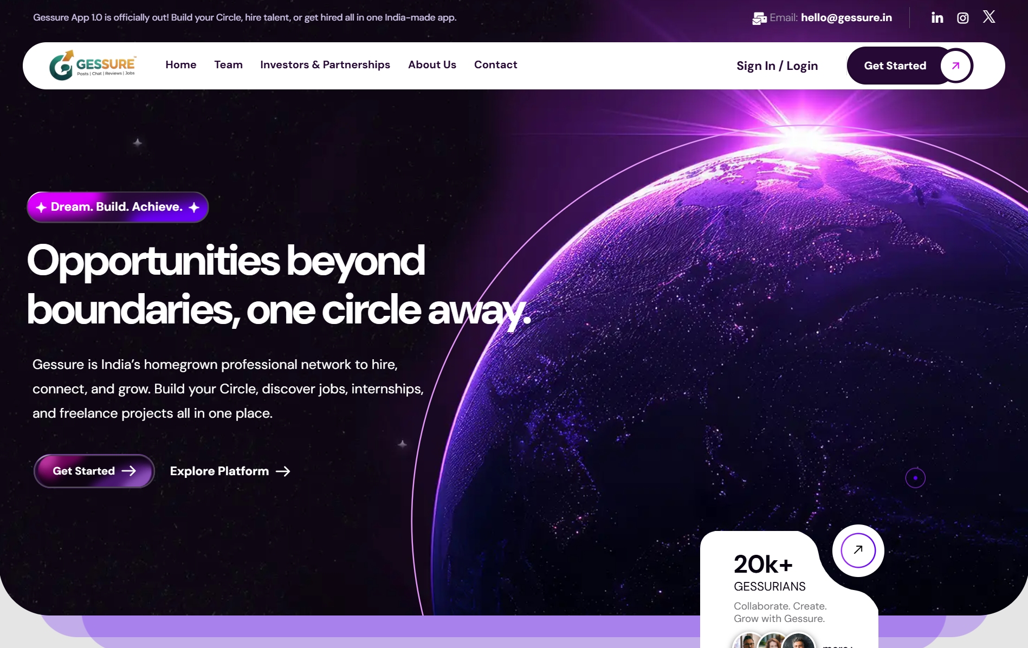The height and width of the screenshot is (648, 1028).
Task: Click the hello@gessure.in email link
Action: tap(846, 17)
